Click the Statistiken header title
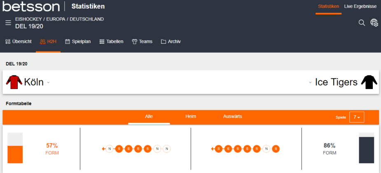Viewport: 381px width, 173px height. (x=88, y=6)
